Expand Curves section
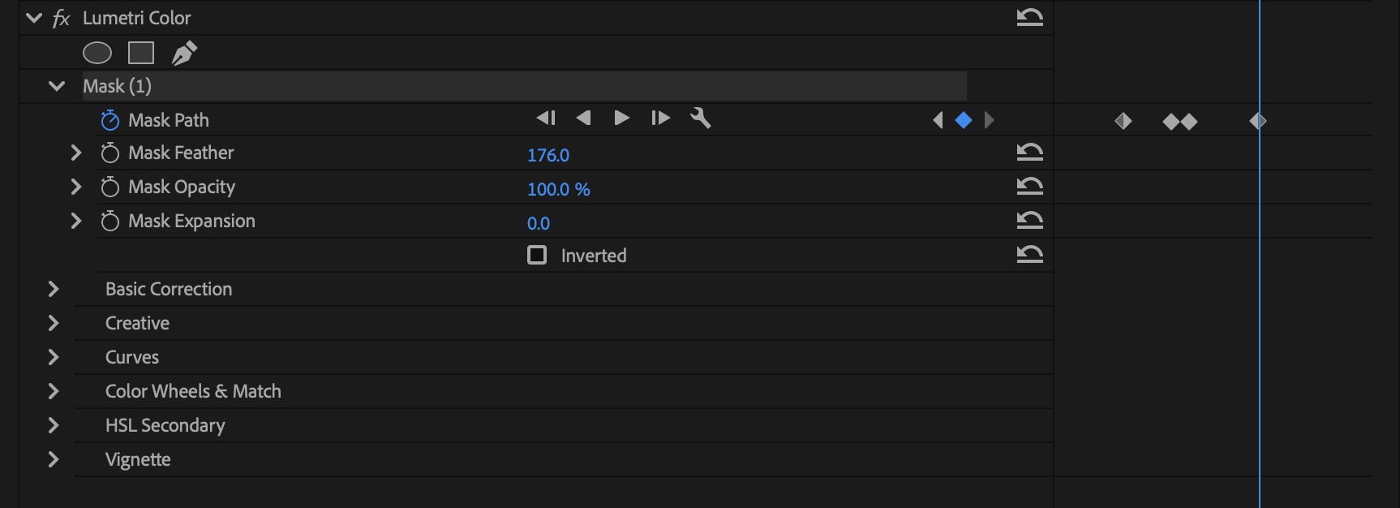Image resolution: width=1400 pixels, height=508 pixels. point(53,357)
